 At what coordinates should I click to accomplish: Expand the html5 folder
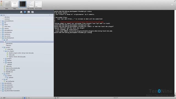coord(1,25)
